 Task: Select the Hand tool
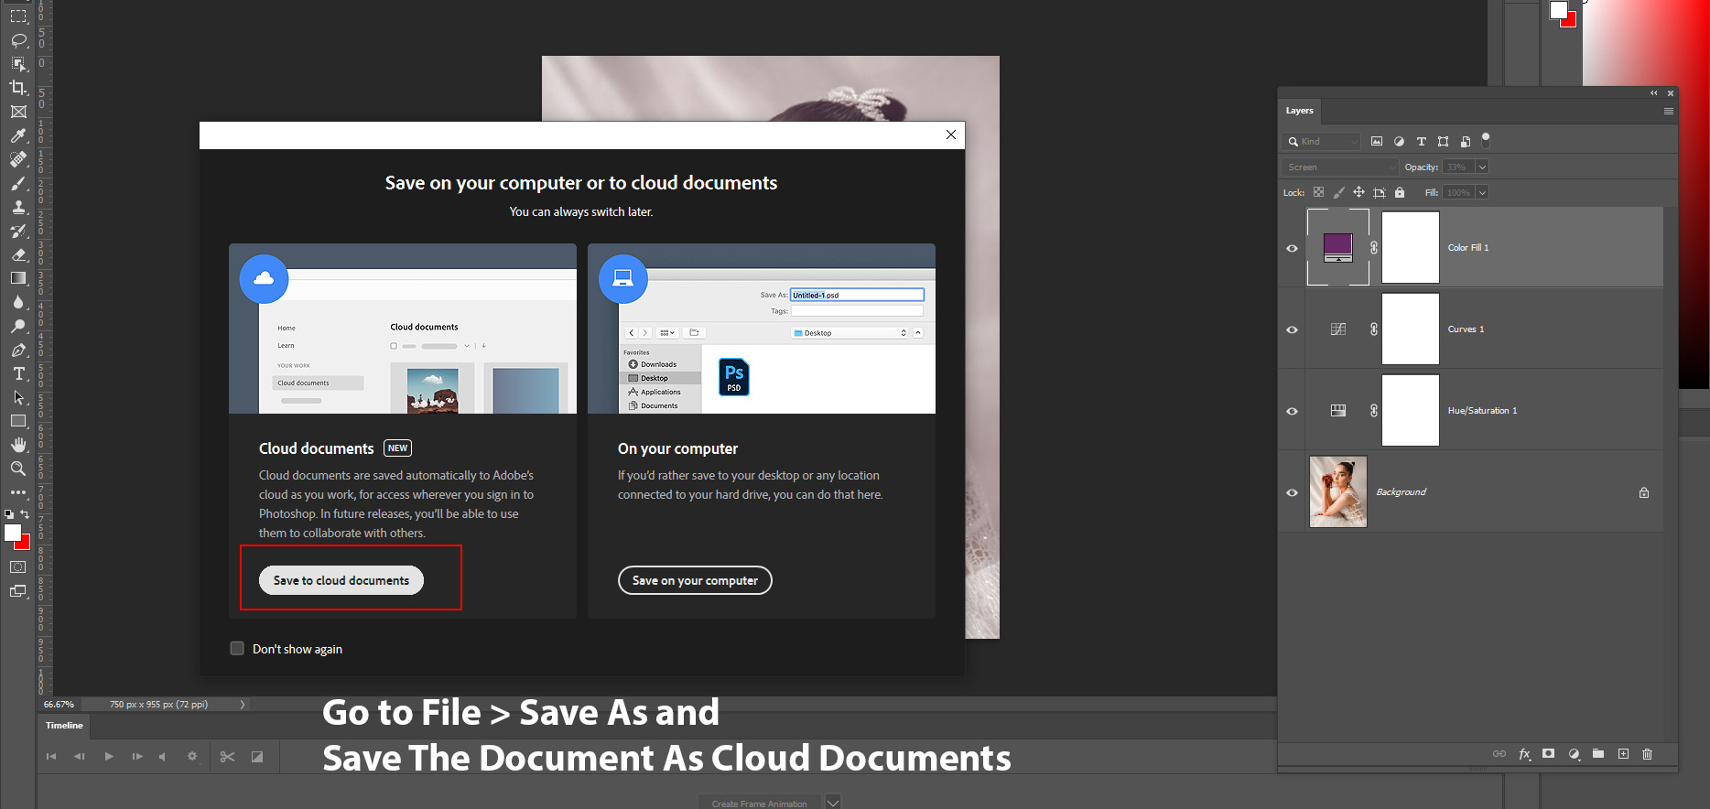[18, 445]
